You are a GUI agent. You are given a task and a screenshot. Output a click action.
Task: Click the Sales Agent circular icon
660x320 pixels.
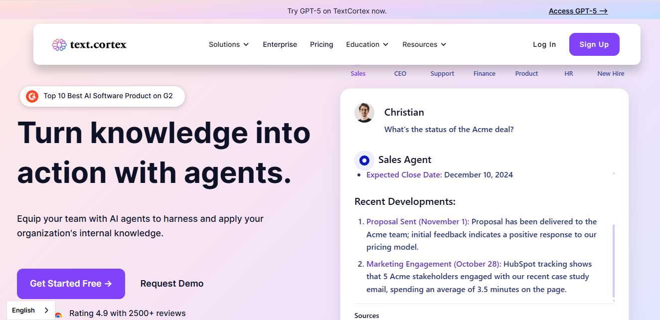[x=364, y=160]
